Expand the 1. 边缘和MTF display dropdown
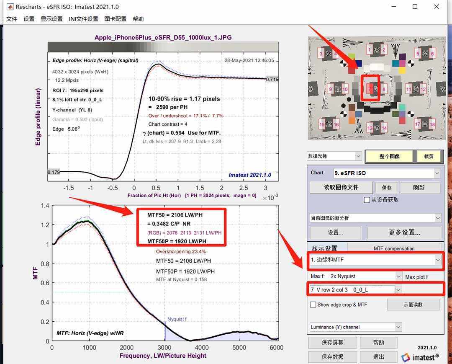Viewport: 452px width, 364px height. tap(375, 260)
